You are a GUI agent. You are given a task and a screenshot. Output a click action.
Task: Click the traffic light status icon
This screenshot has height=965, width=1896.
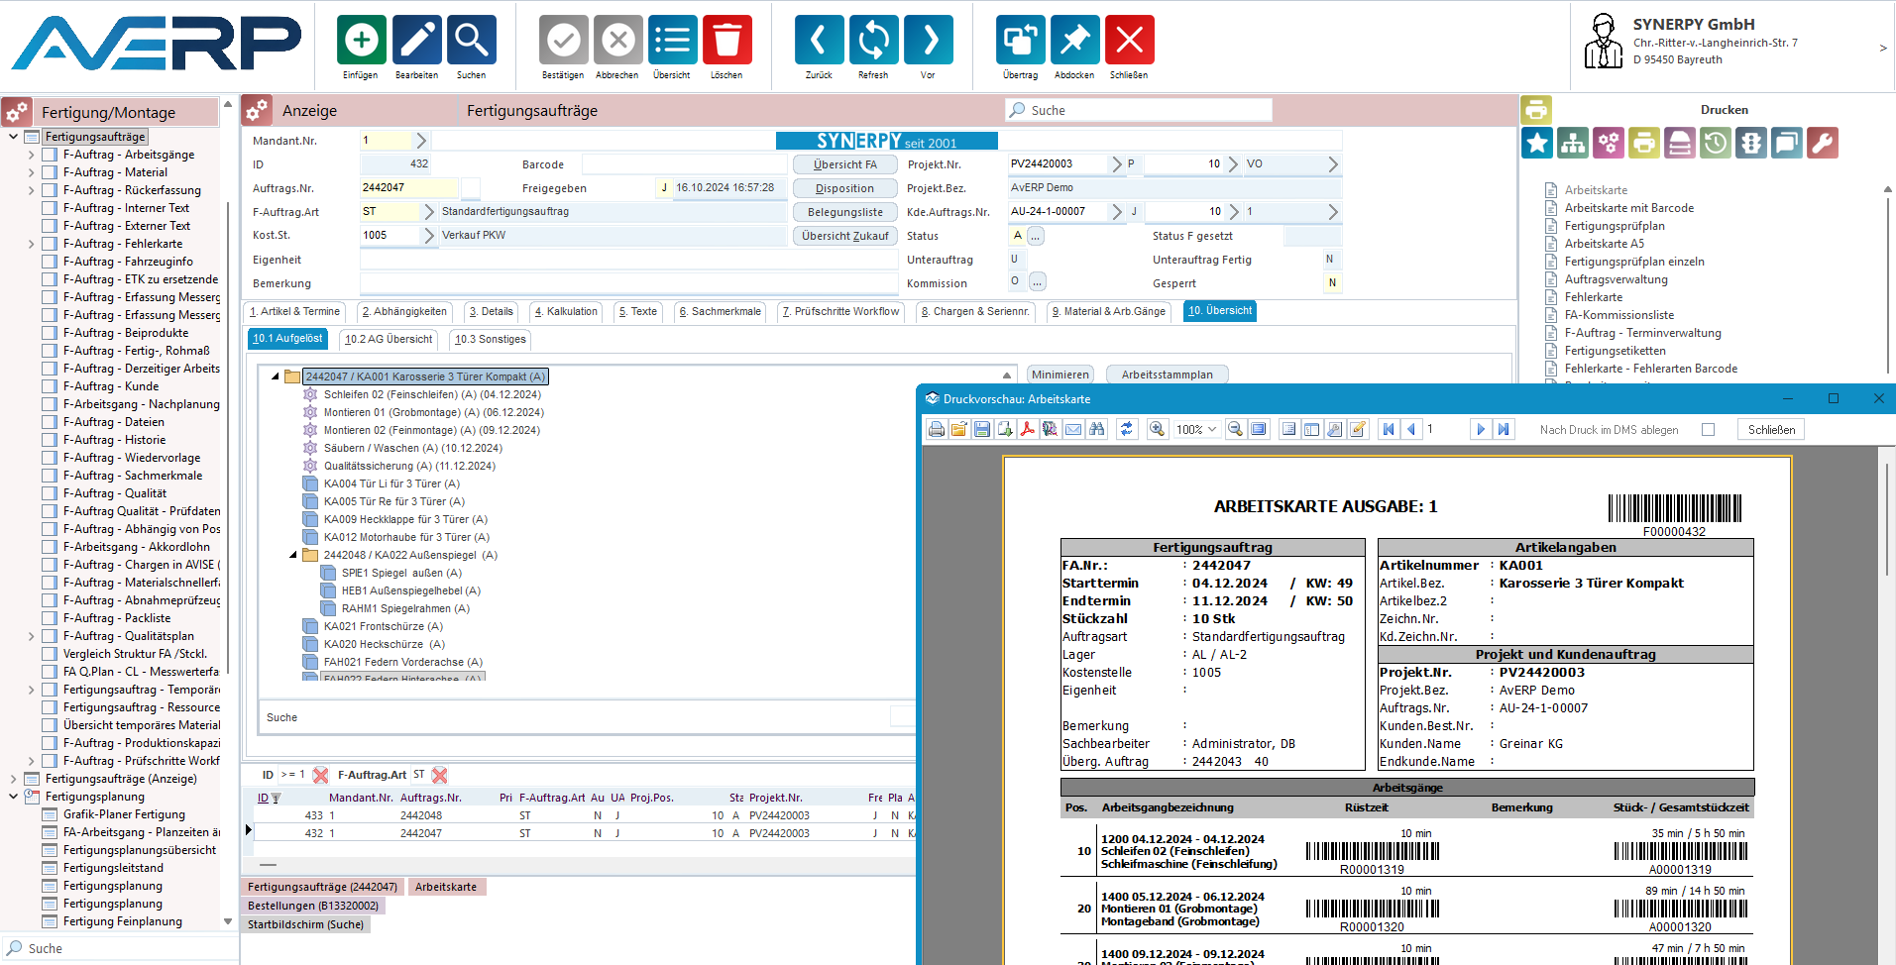[x=1751, y=144]
